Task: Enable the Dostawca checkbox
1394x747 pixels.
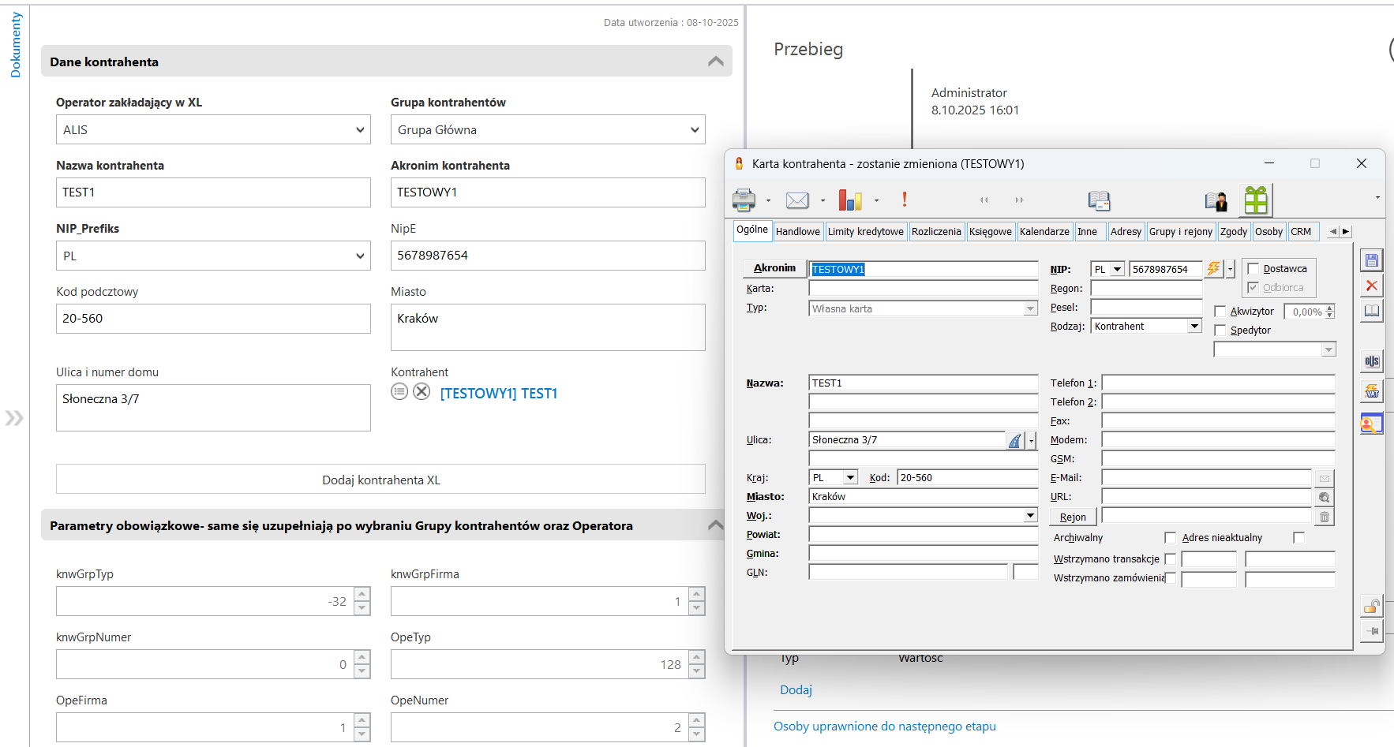Action: (1253, 269)
